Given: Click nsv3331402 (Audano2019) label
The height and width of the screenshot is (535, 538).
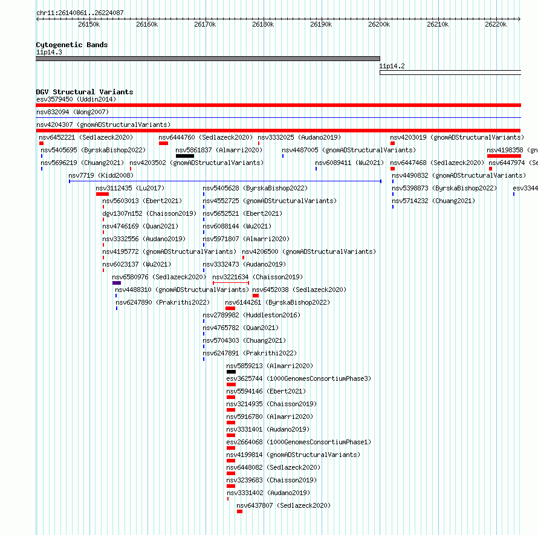Looking at the screenshot, I should point(268,493).
